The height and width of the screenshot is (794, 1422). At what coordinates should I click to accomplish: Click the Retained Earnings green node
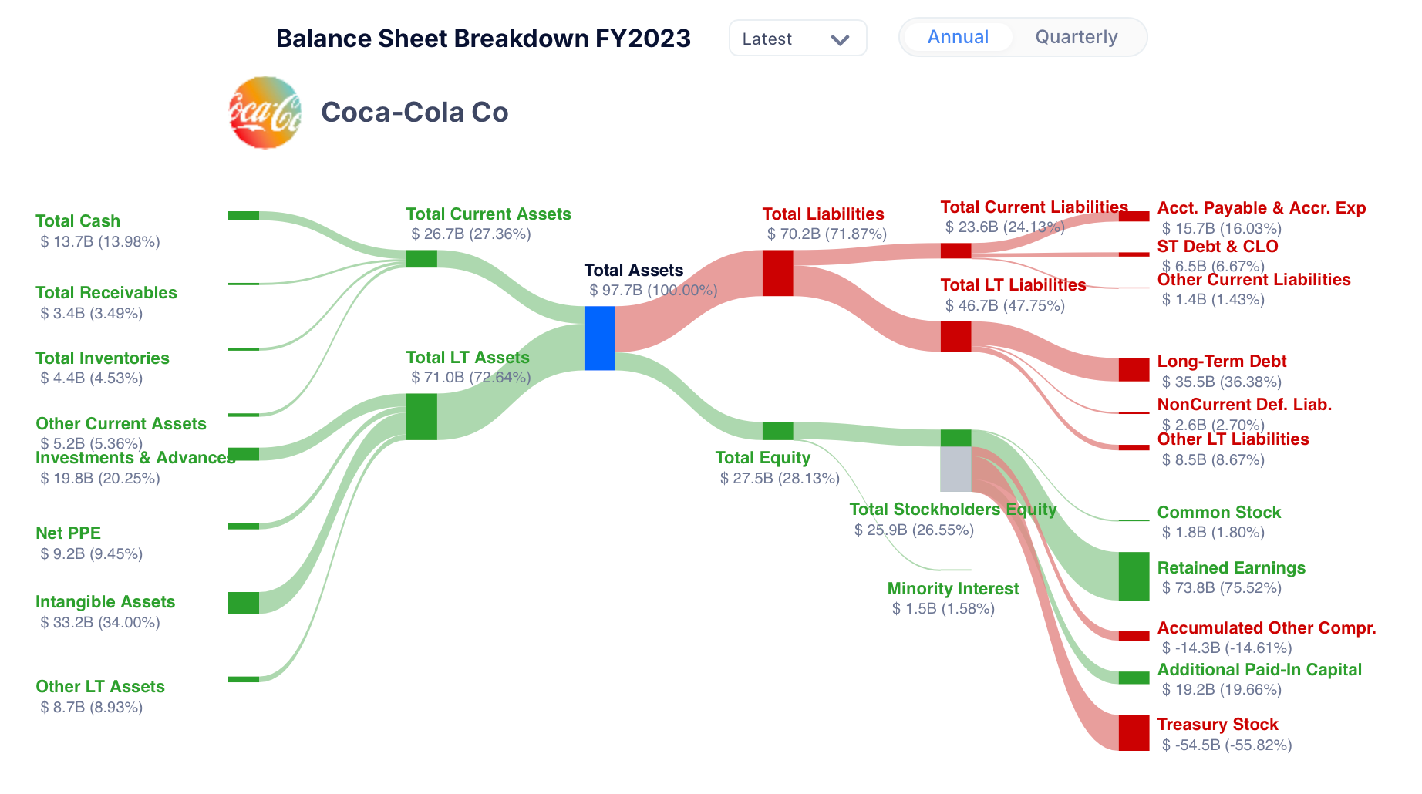pyautogui.click(x=1134, y=576)
